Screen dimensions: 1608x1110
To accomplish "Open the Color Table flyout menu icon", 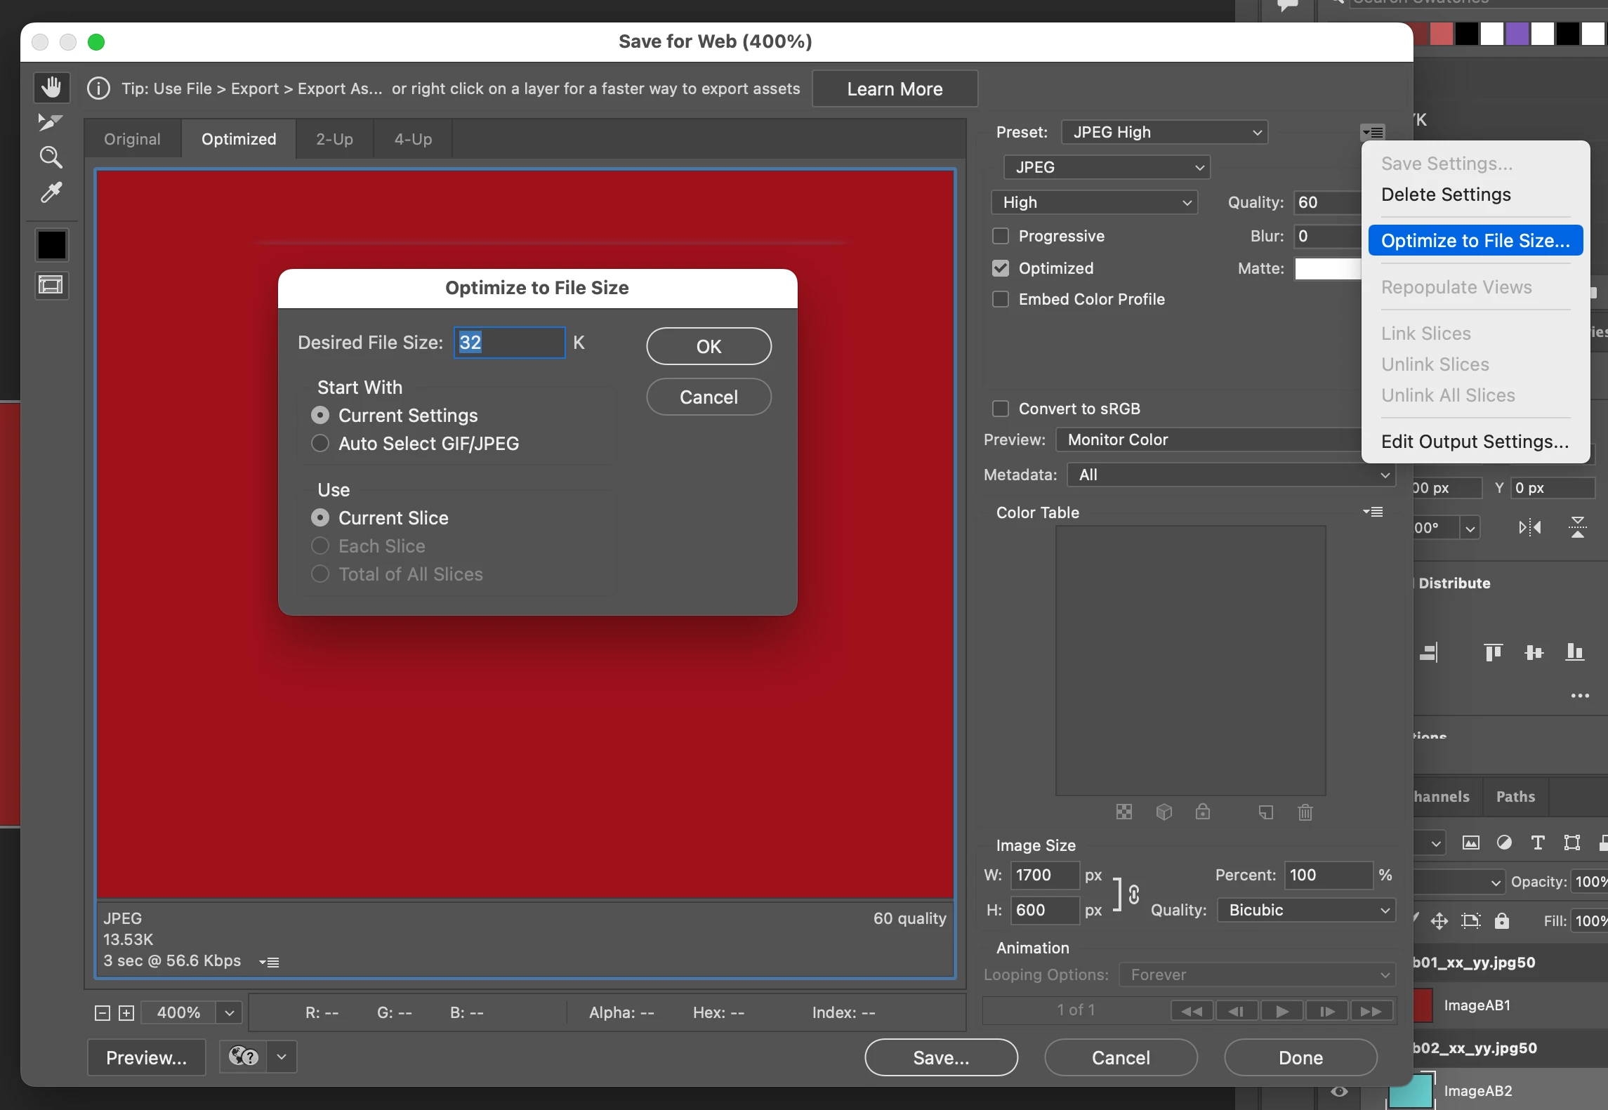I will (1373, 512).
